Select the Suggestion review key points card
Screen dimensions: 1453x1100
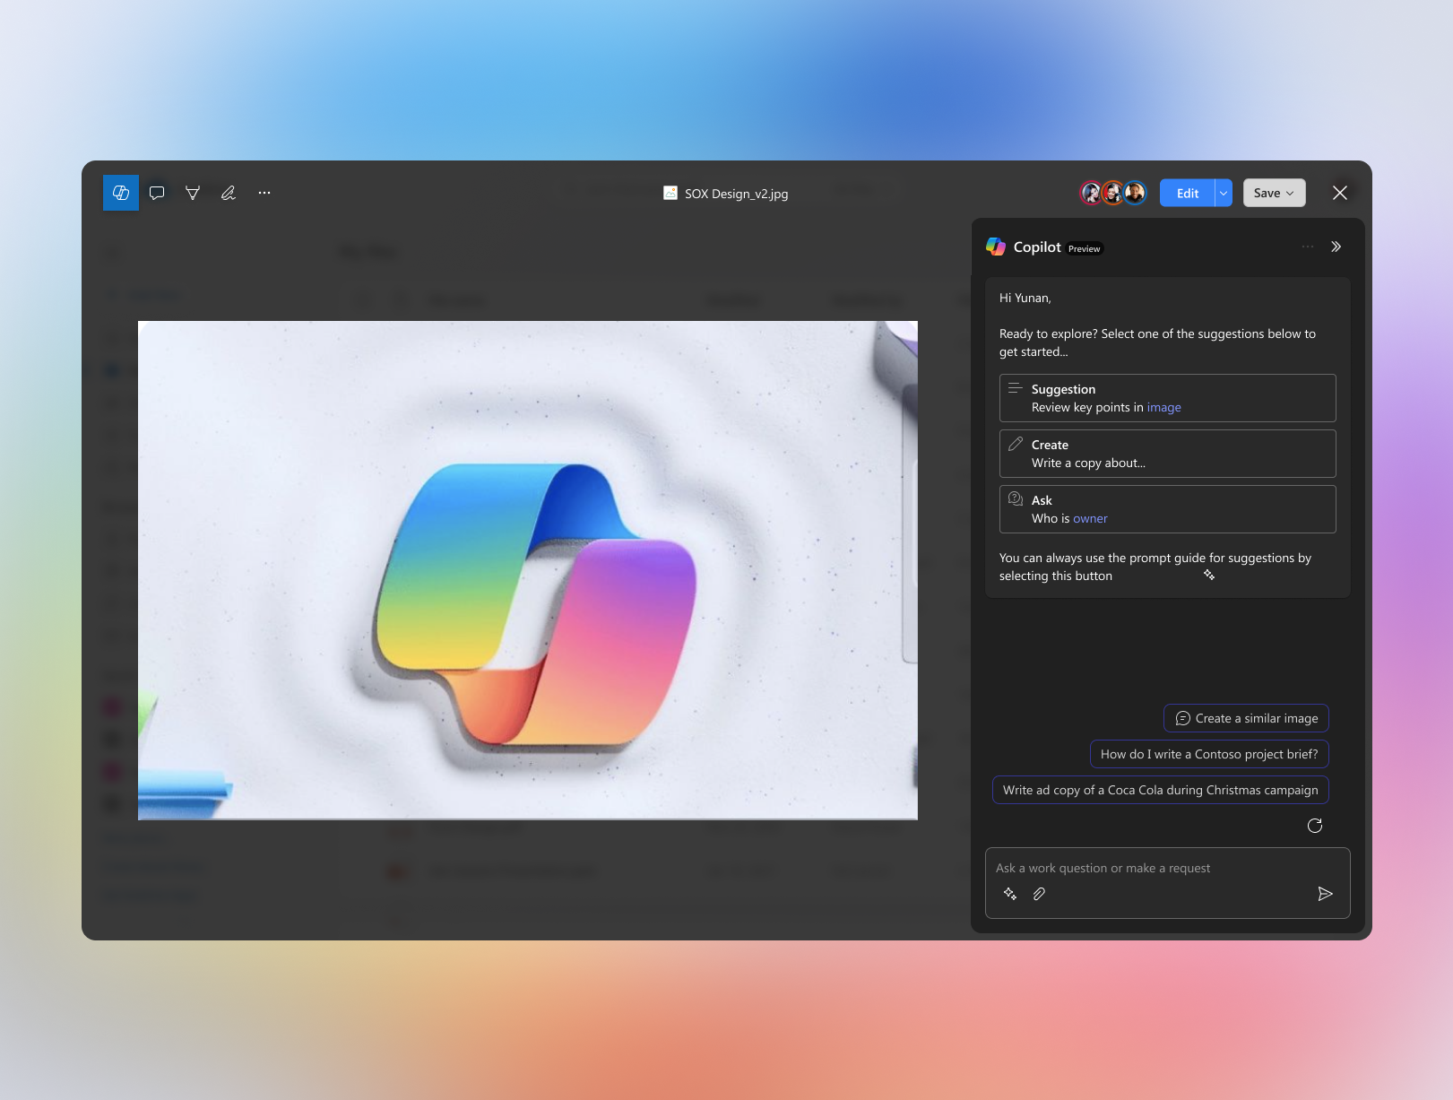click(1167, 398)
